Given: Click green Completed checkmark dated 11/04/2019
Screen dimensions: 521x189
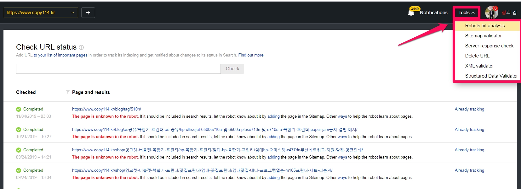Looking at the screenshot, I should point(19,109).
